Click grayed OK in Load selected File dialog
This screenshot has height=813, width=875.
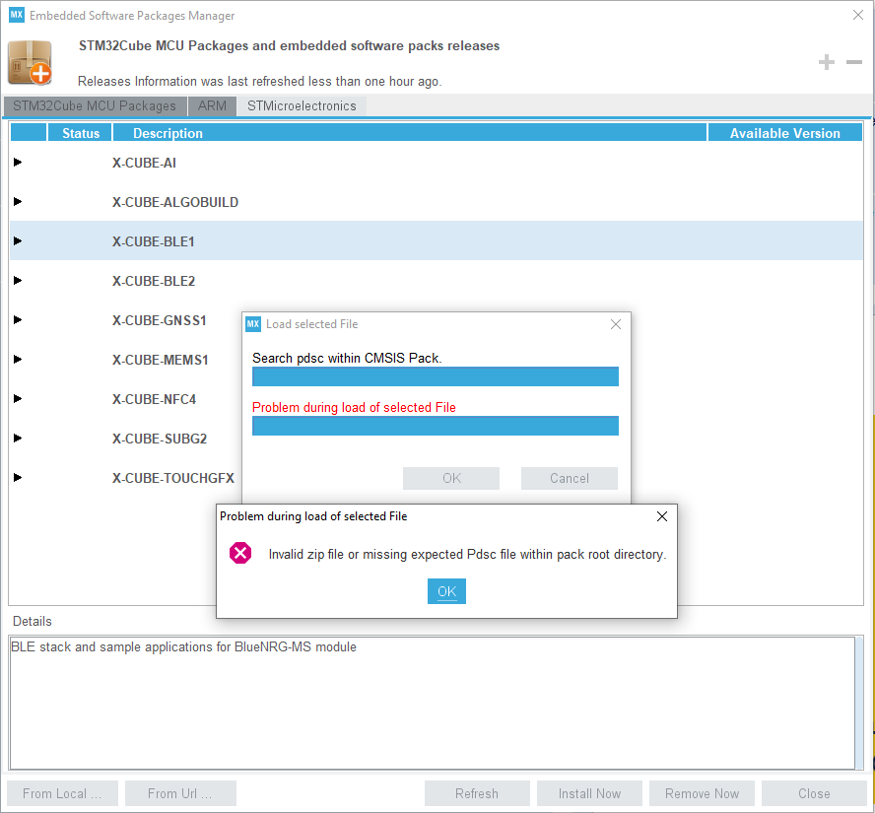[x=451, y=478]
